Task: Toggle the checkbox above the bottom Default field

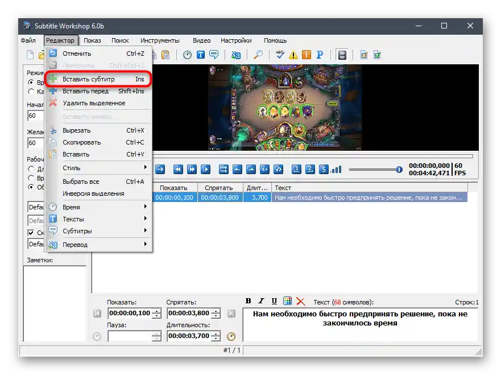Action: tap(31, 233)
